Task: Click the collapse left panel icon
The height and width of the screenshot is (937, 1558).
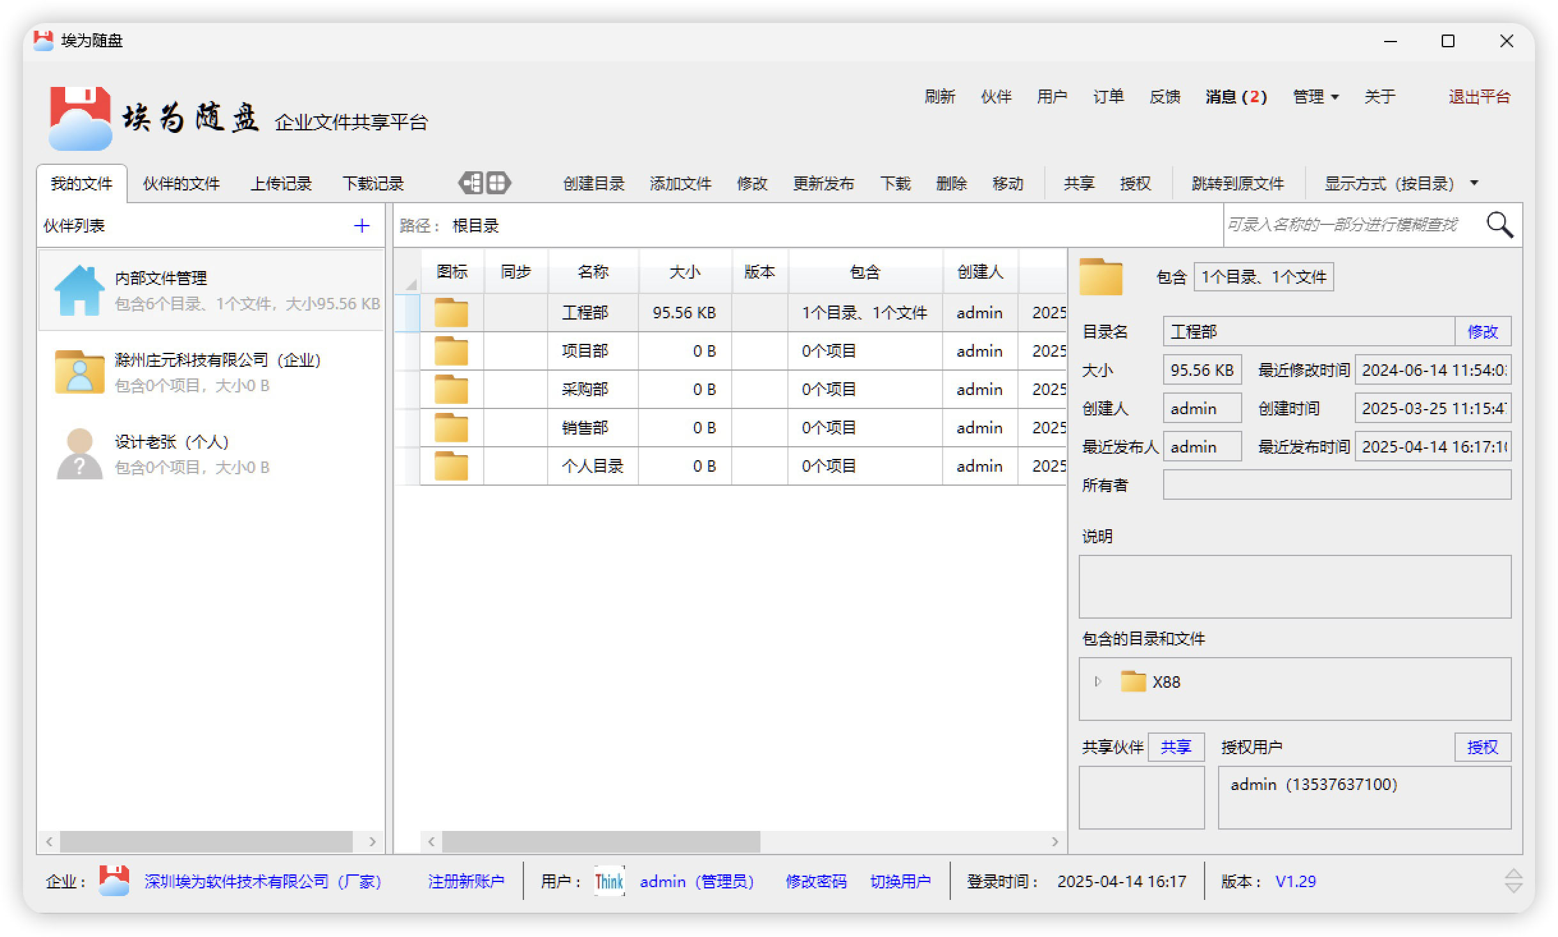Action: pyautogui.click(x=470, y=183)
